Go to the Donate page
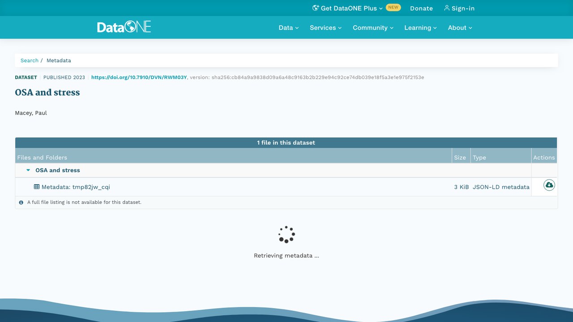 click(x=421, y=8)
